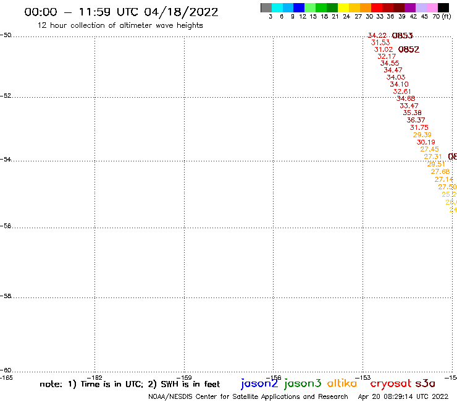Click the 27.45 reading
Screen dimensions: 457x402
[x=429, y=149]
